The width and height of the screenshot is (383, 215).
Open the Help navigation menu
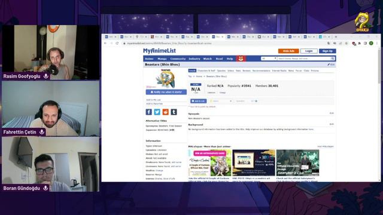pos(230,59)
